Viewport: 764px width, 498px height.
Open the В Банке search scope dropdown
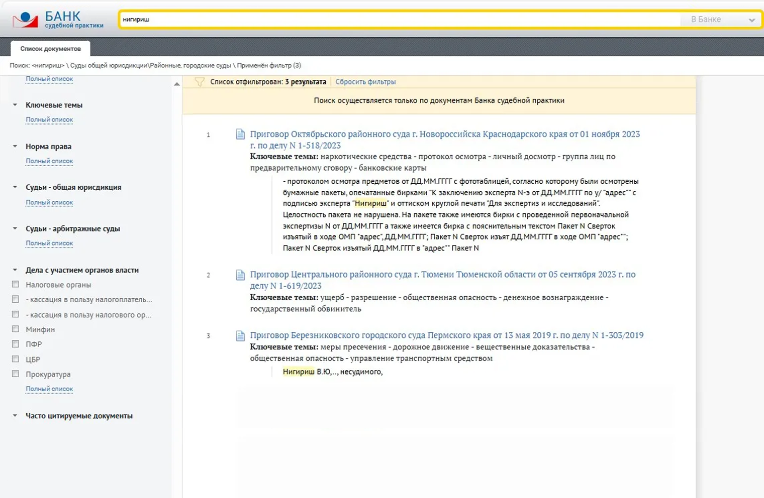coord(722,20)
